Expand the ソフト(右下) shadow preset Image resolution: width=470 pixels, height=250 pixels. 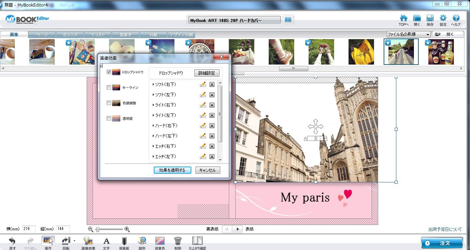coord(153,84)
